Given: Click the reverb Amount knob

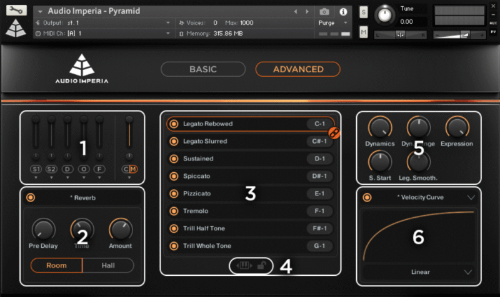Looking at the screenshot, I should click(121, 230).
